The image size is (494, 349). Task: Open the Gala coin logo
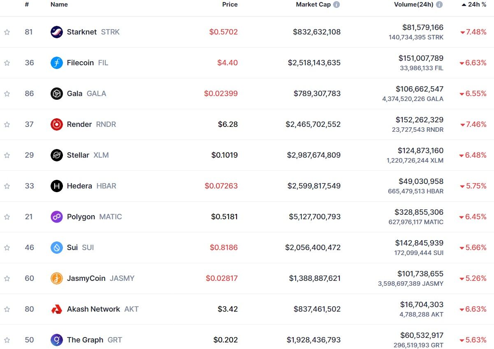click(x=56, y=94)
